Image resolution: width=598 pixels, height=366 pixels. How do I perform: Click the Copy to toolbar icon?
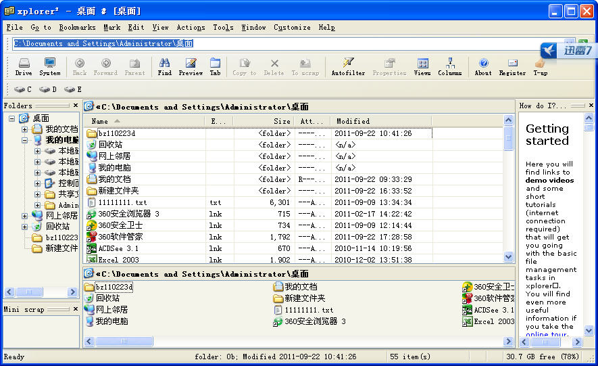coord(245,67)
